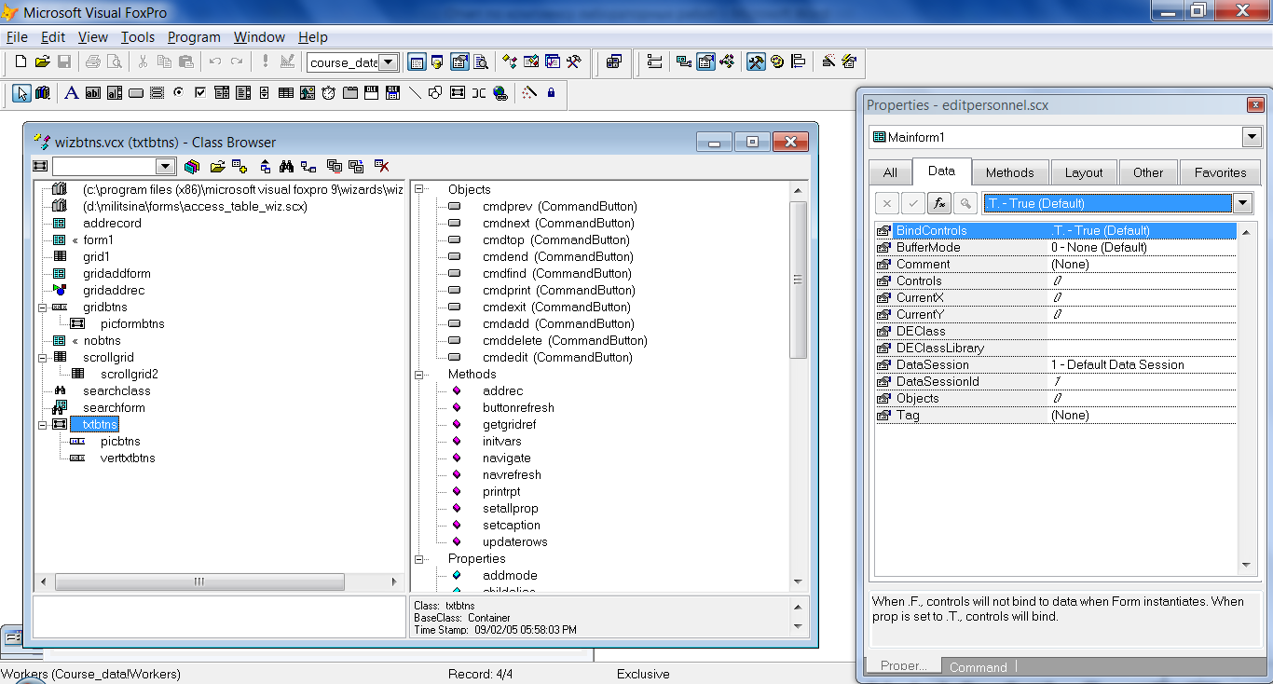
Task: Toggle the Layout toolbar button
Action: point(799,62)
